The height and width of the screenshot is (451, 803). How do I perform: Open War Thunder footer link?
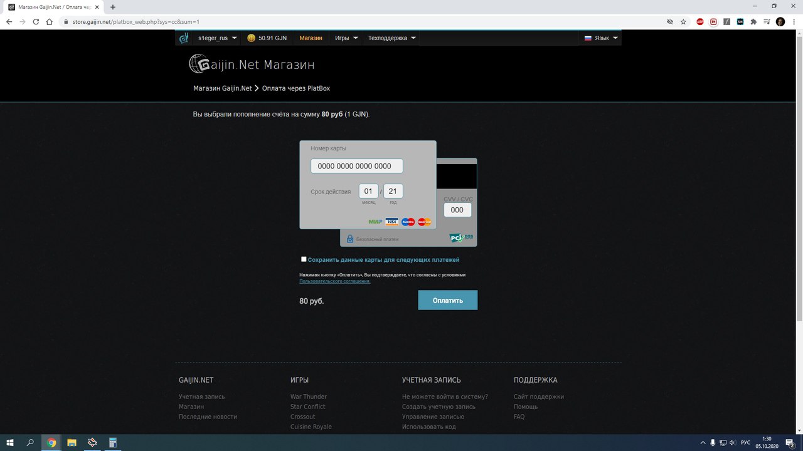coord(309,397)
